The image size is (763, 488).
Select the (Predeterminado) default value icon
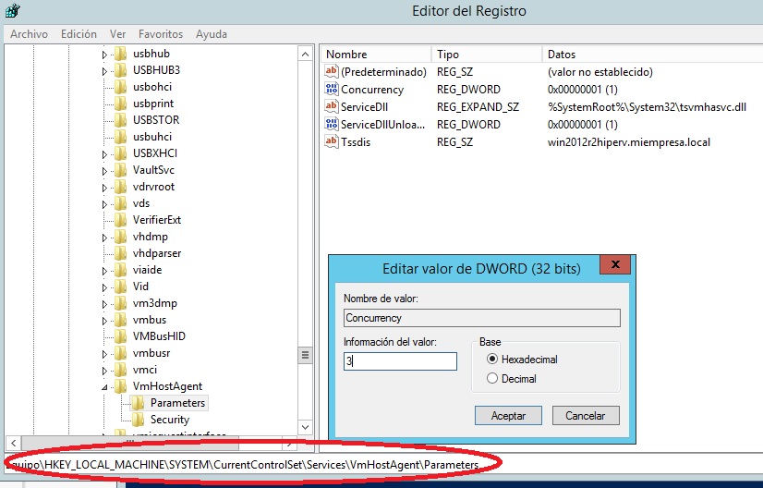coord(332,72)
